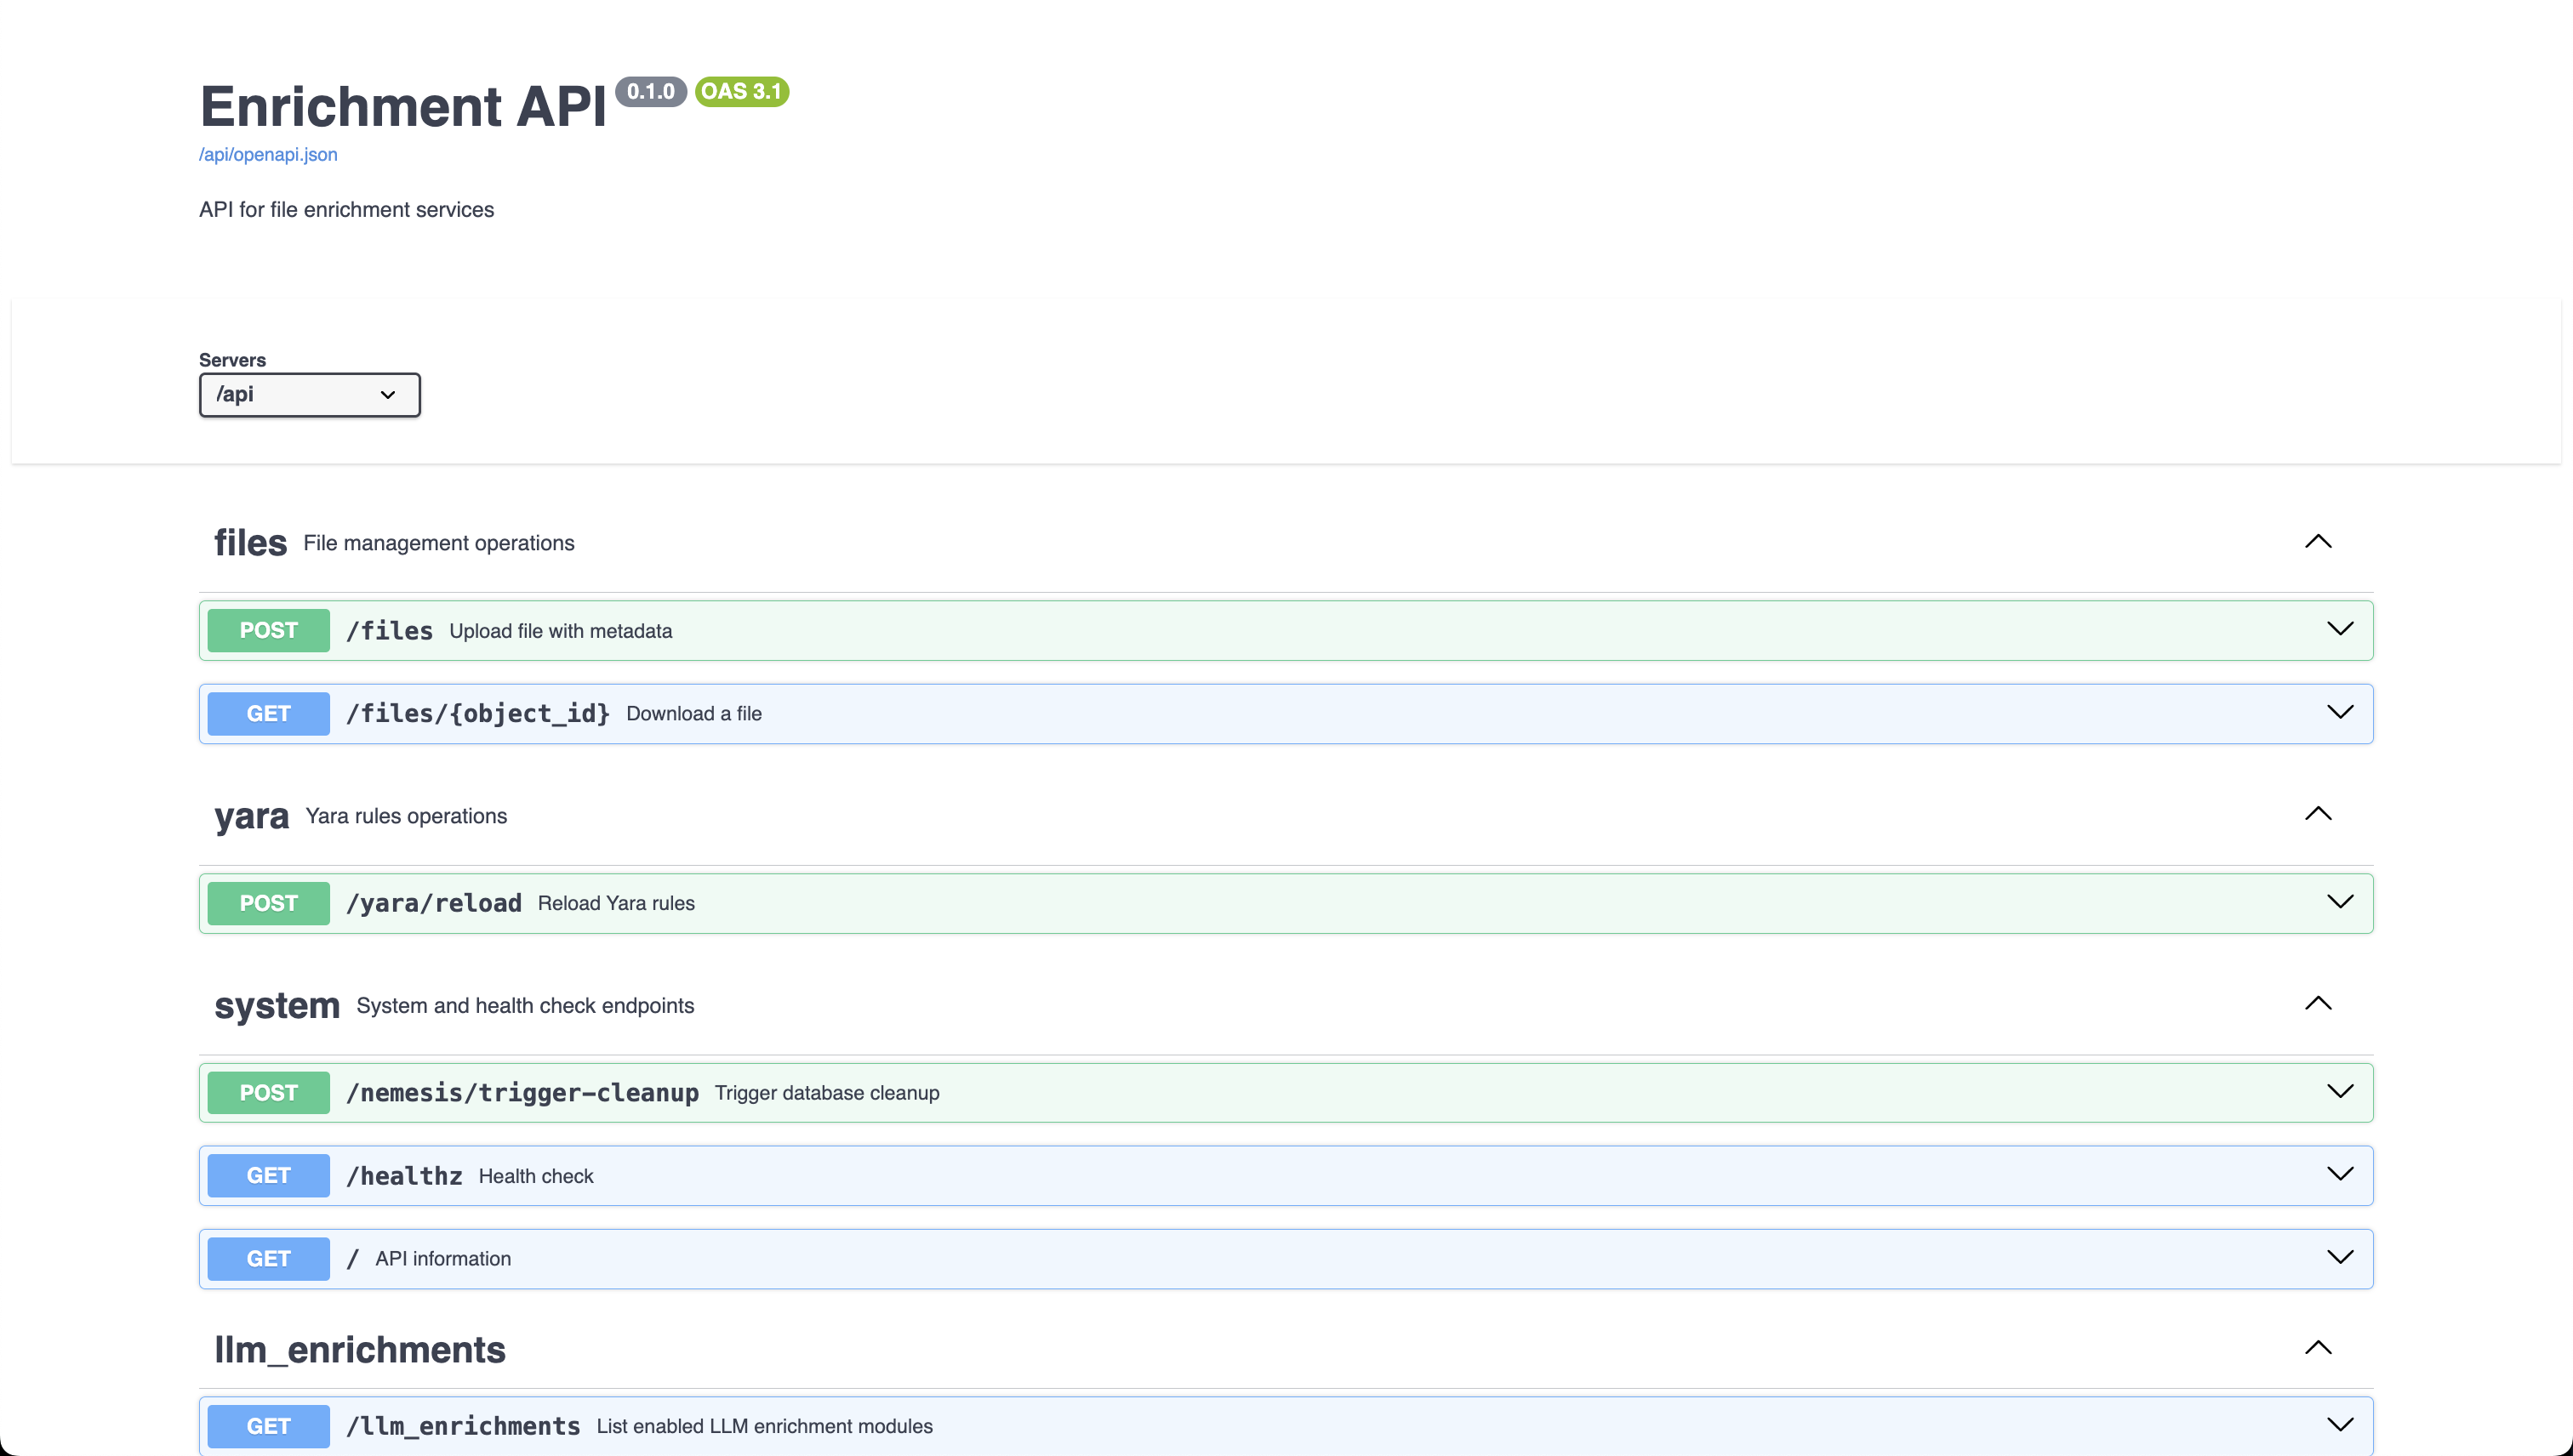The height and width of the screenshot is (1456, 2573).
Task: Expand the /yara/reload endpoint row
Action: 2341,902
